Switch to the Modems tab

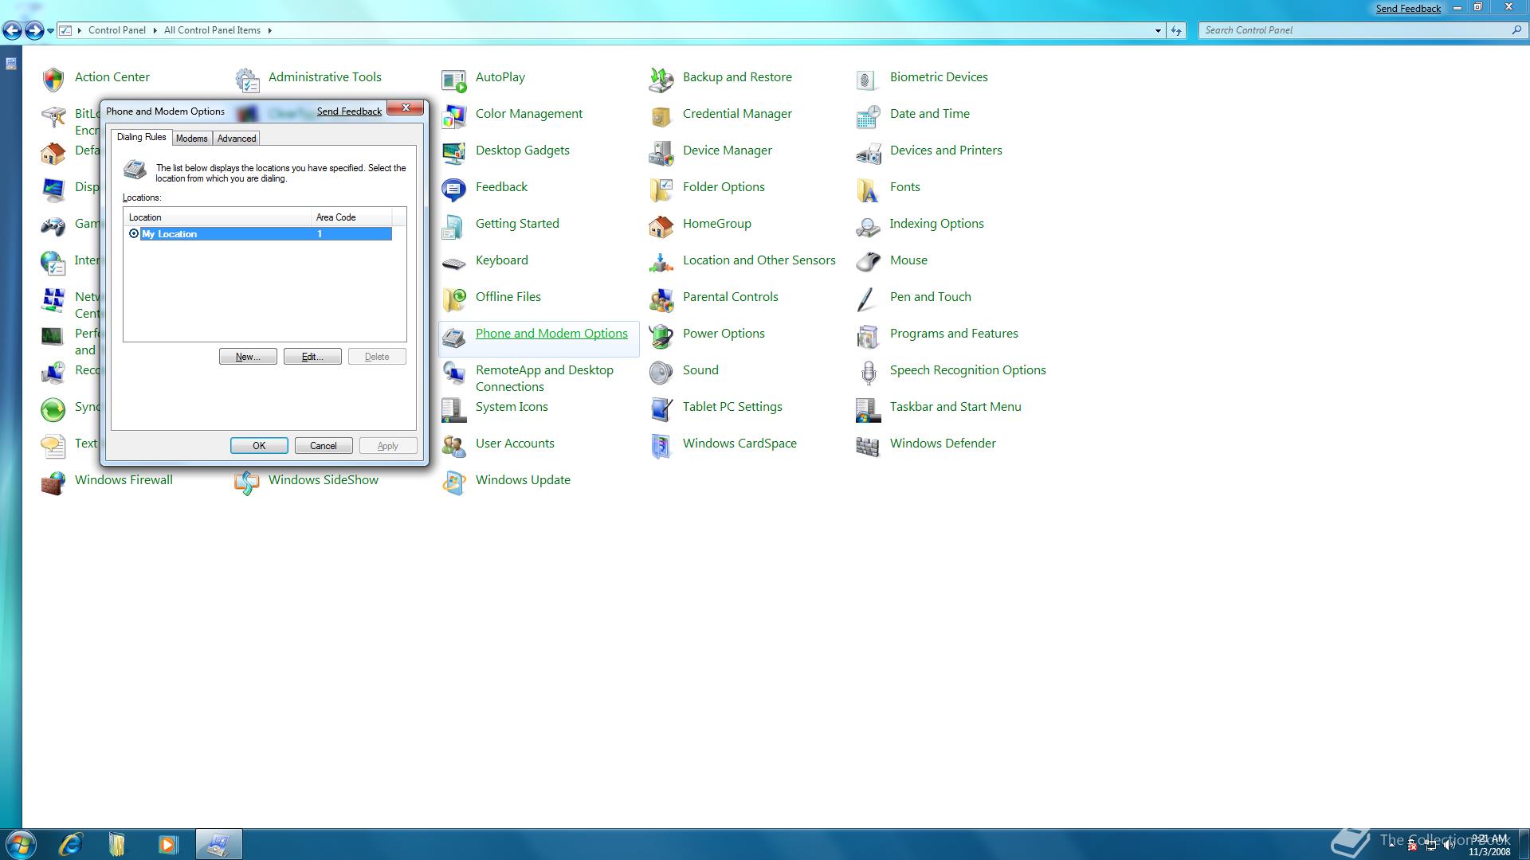coord(191,139)
